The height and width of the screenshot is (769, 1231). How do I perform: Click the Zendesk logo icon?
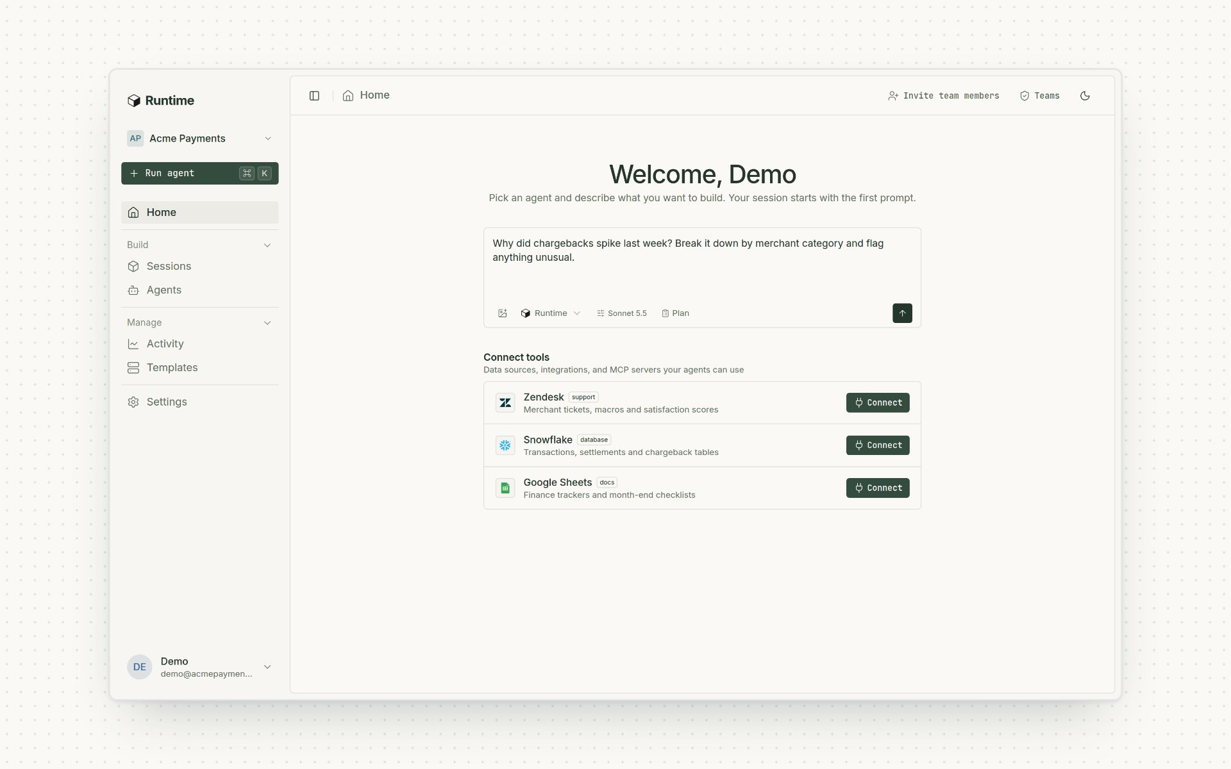[x=505, y=403]
